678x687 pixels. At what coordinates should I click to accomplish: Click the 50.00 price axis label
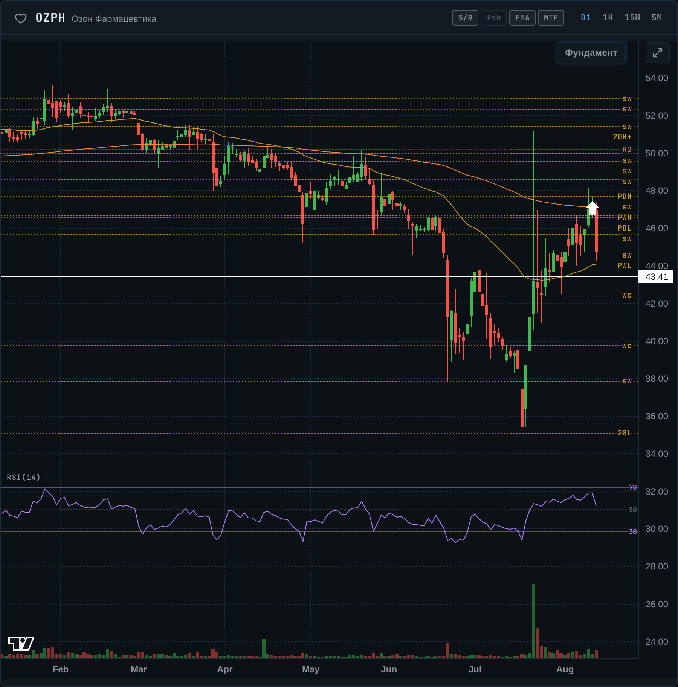(x=657, y=153)
